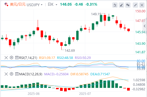Open the USDJPY symbol dropdown
Screen dimensions: 147x97
point(34,5)
